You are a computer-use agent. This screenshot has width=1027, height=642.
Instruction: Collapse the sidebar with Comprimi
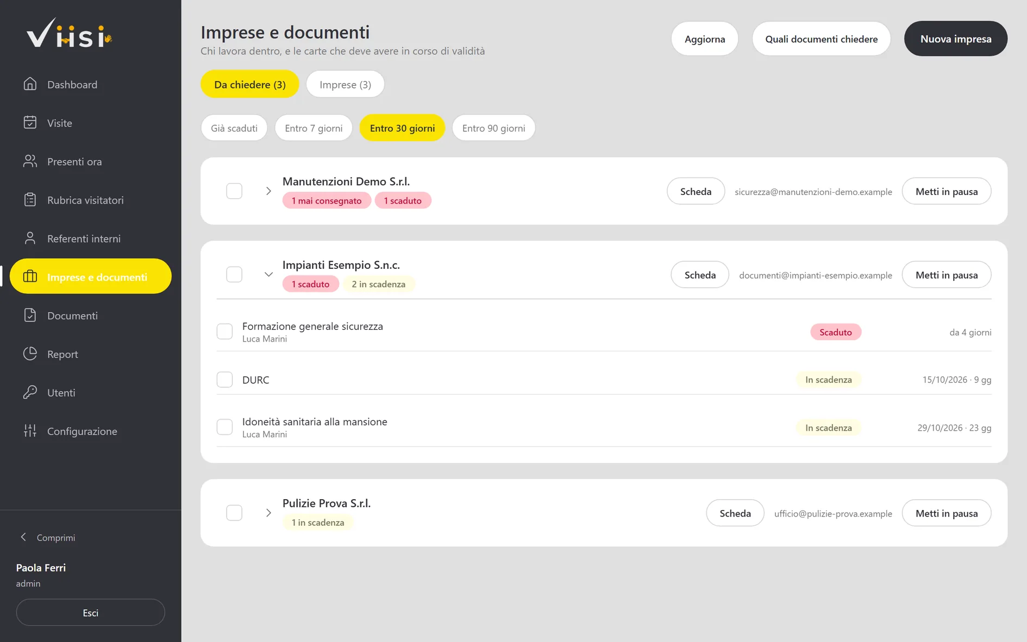(48, 538)
